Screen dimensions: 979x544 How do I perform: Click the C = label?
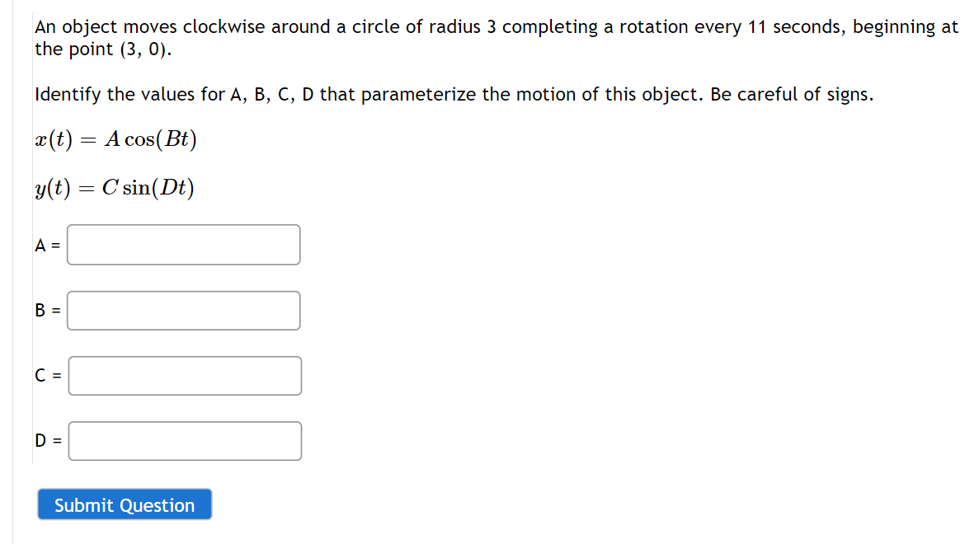coord(45,375)
